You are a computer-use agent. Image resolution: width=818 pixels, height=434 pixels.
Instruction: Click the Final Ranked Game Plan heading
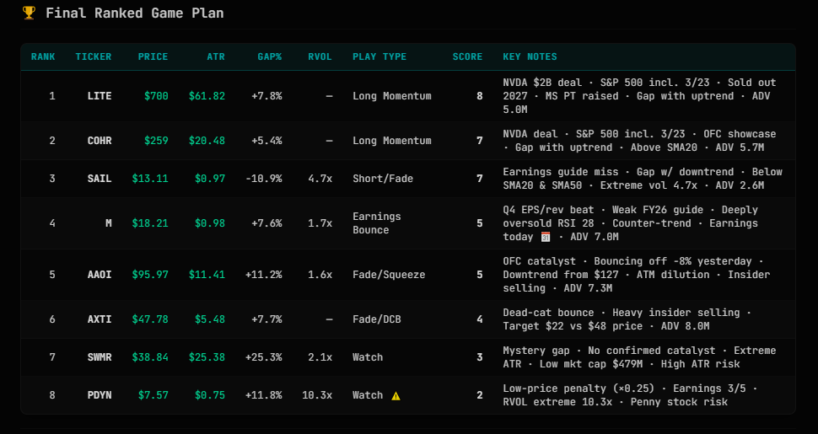point(135,13)
